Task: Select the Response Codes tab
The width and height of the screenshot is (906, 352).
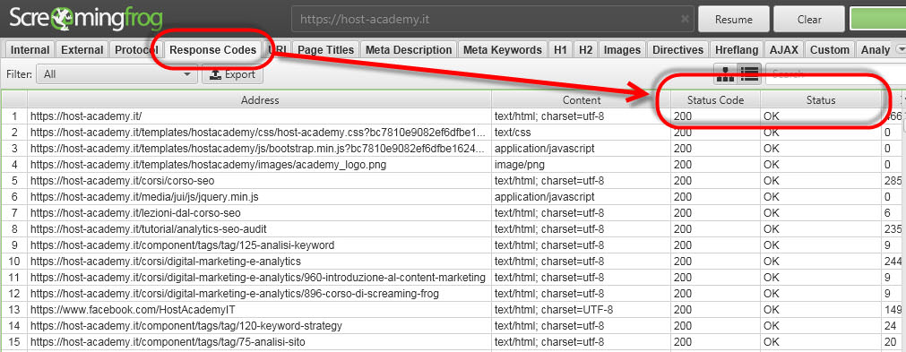Action: [212, 49]
